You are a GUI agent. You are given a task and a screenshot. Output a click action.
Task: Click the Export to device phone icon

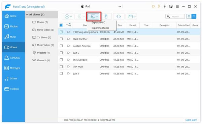(x=80, y=16)
